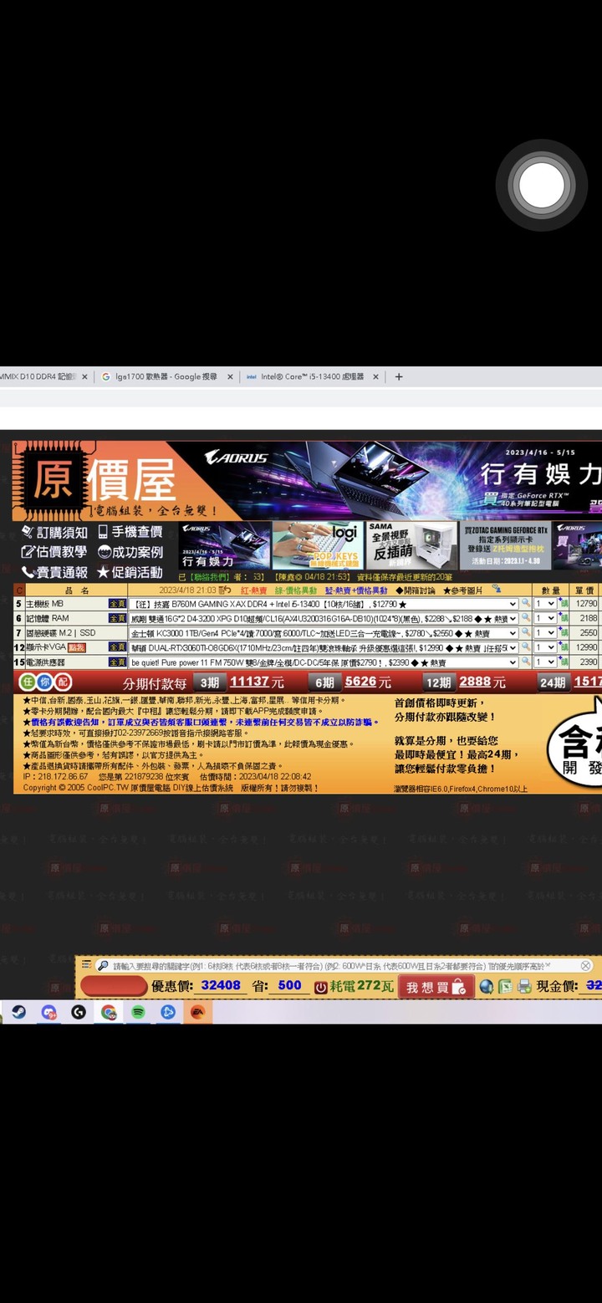This screenshot has height=1303, width=602.
Task: Click the 參考圖片 legend link
Action: (461, 590)
